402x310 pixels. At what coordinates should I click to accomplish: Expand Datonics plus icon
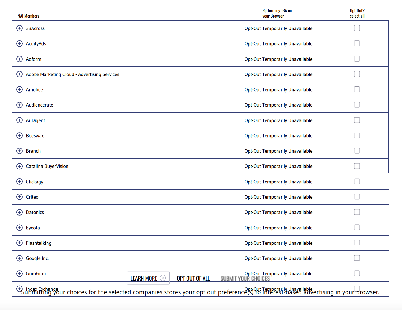20,212
